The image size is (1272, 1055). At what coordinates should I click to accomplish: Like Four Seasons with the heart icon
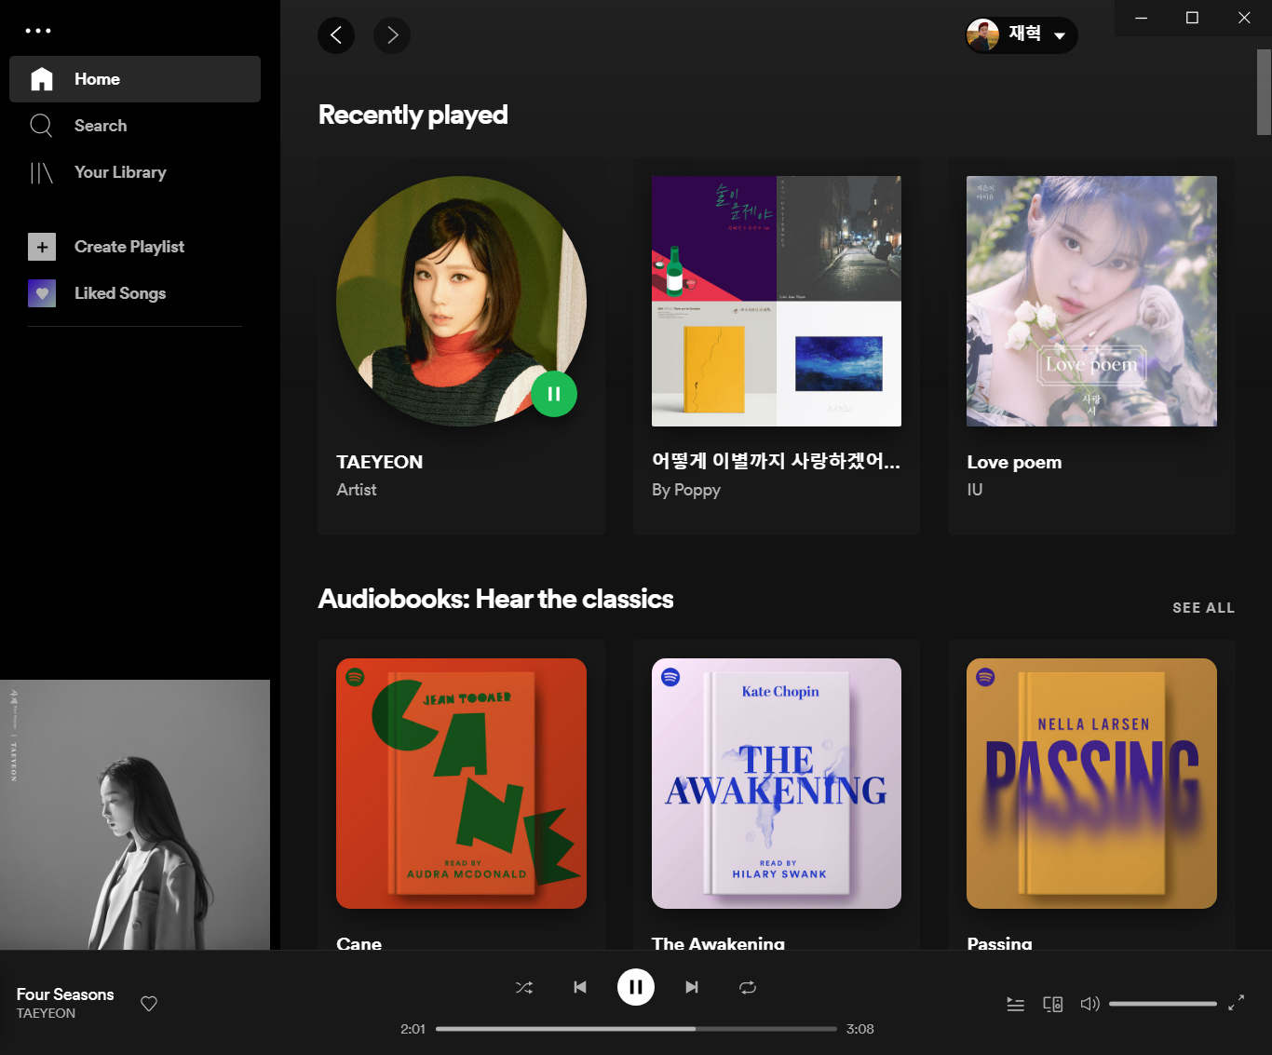coord(149,1004)
